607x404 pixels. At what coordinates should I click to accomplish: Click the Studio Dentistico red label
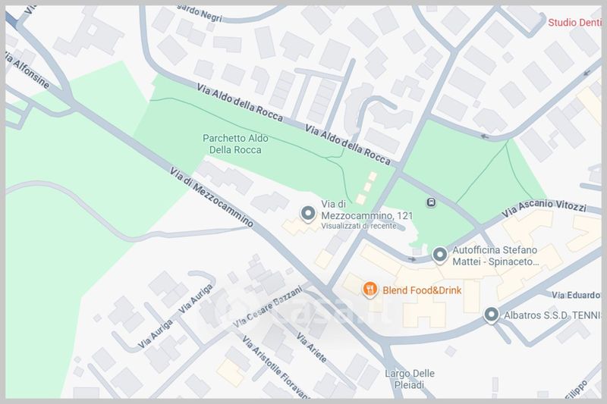click(574, 23)
